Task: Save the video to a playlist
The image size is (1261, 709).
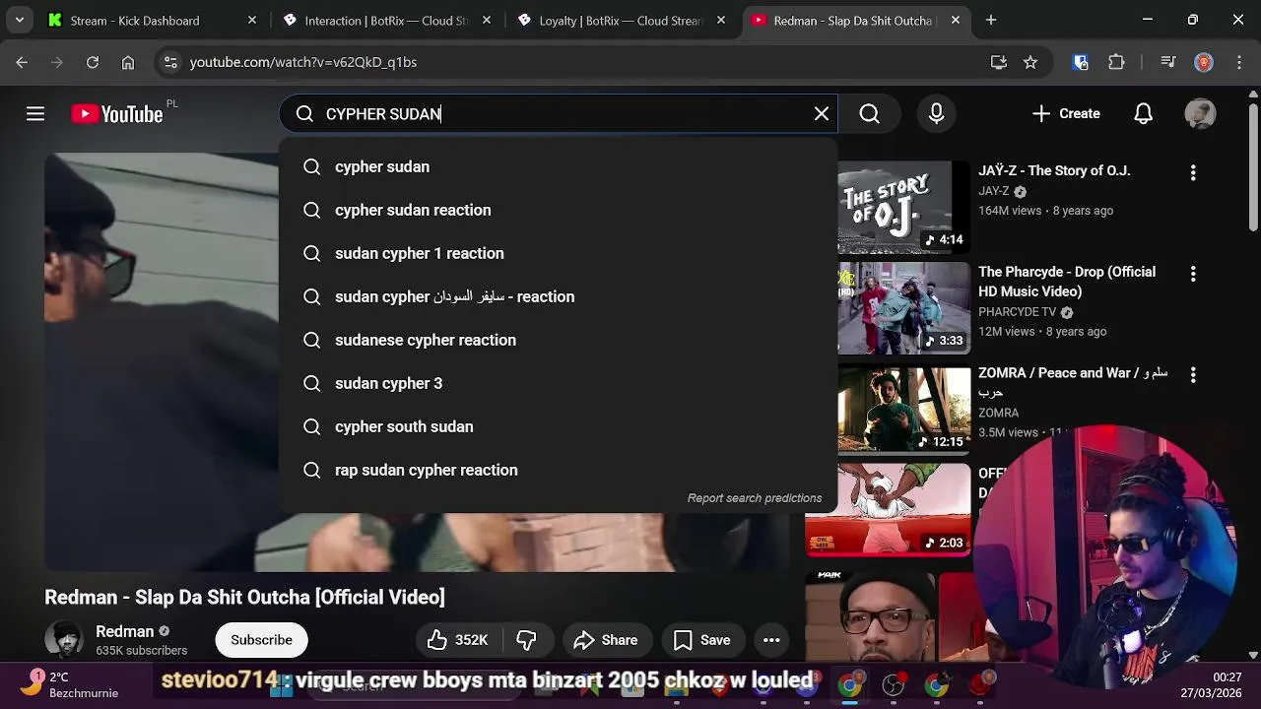Action: (701, 640)
